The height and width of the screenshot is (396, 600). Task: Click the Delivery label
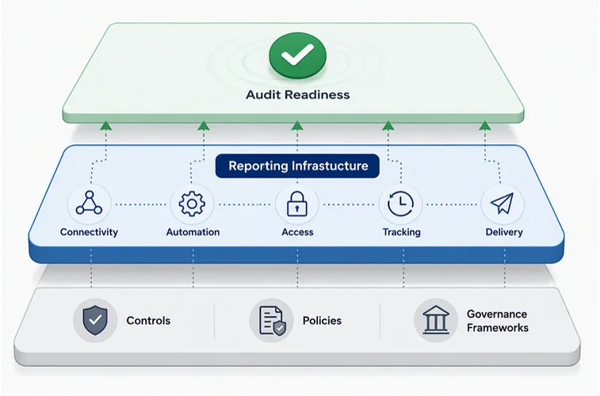coord(504,232)
